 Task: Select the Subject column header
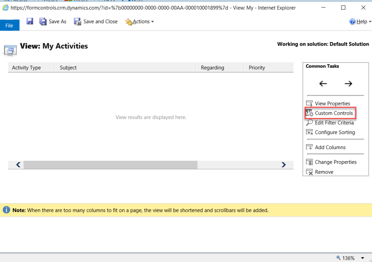(x=68, y=67)
